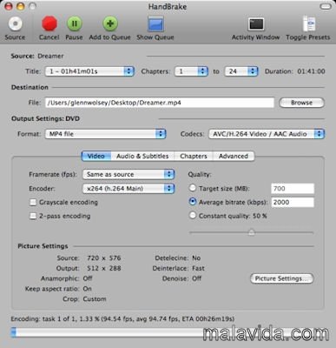This screenshot has height=348, width=336.
Task: Open the Codecs dropdown showing AVC/H.264 Video
Action: (x=267, y=134)
